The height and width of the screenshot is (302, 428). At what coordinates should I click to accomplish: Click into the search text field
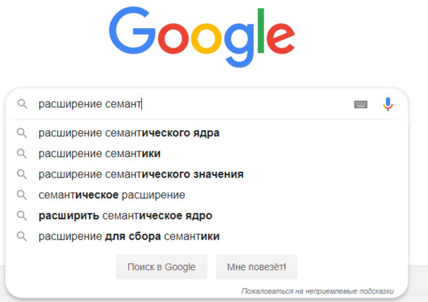tap(191, 104)
